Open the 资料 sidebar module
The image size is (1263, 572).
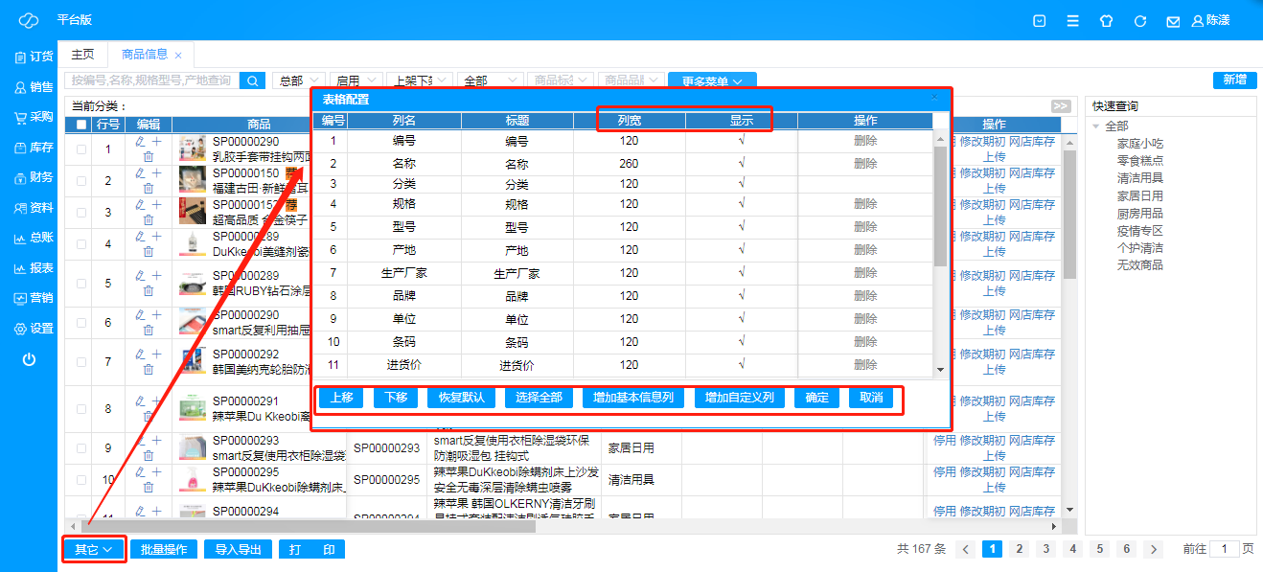click(34, 208)
